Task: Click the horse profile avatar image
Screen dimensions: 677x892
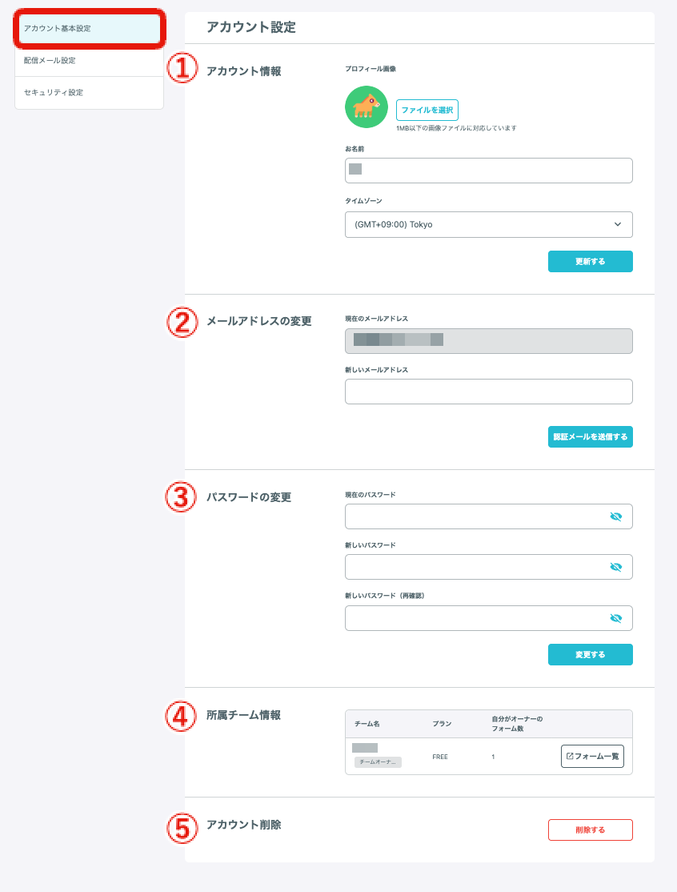Action: coord(366,107)
